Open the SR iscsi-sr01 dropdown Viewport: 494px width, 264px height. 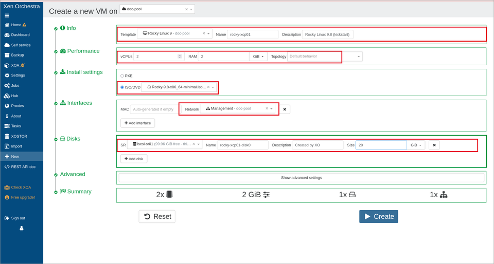point(199,144)
